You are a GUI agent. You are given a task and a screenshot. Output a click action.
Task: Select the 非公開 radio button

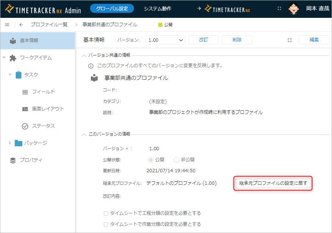coord(176,160)
